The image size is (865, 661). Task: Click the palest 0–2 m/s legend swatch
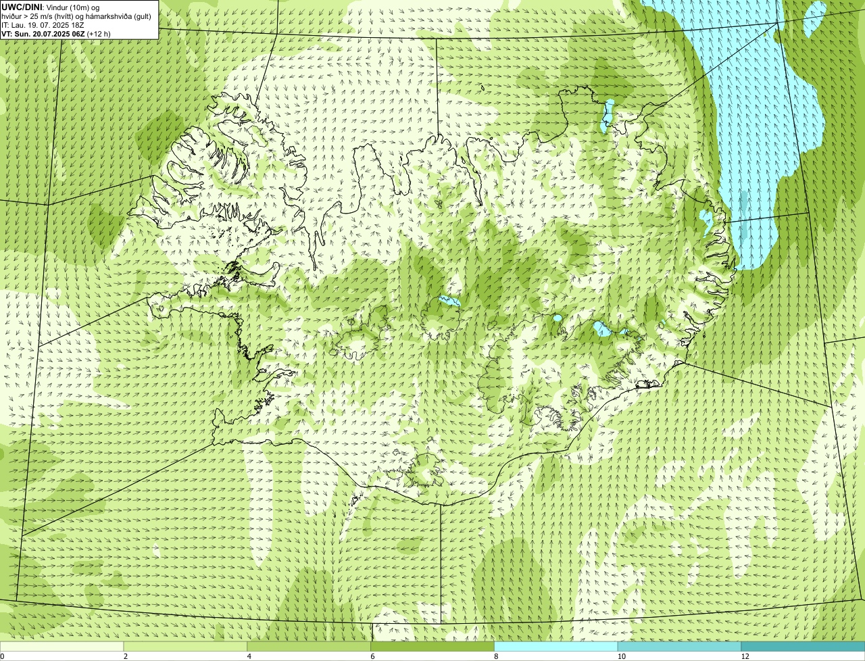point(62,646)
